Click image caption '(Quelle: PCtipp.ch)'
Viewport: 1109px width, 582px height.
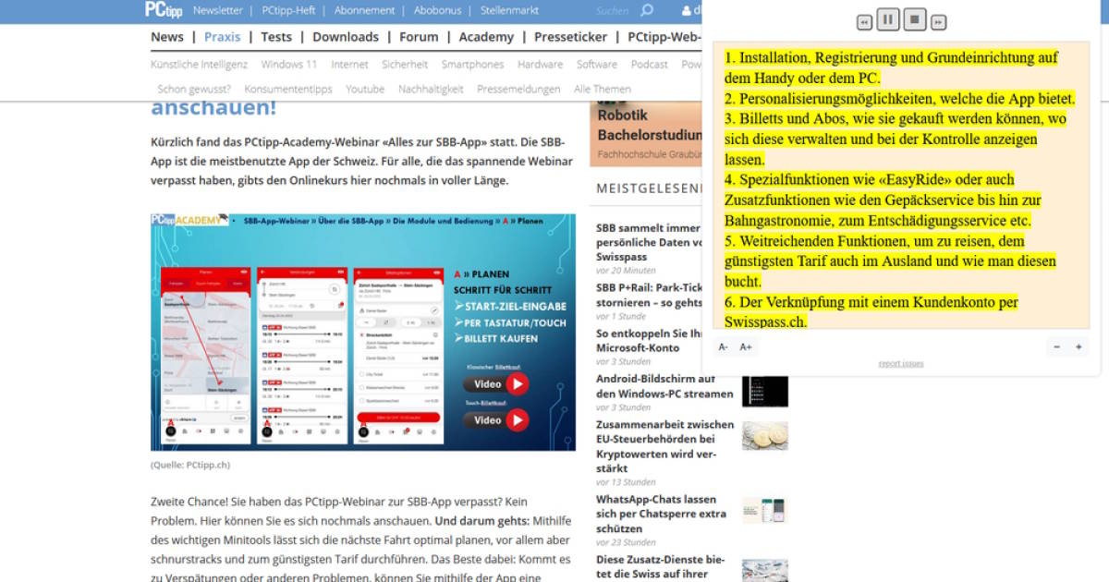[190, 465]
